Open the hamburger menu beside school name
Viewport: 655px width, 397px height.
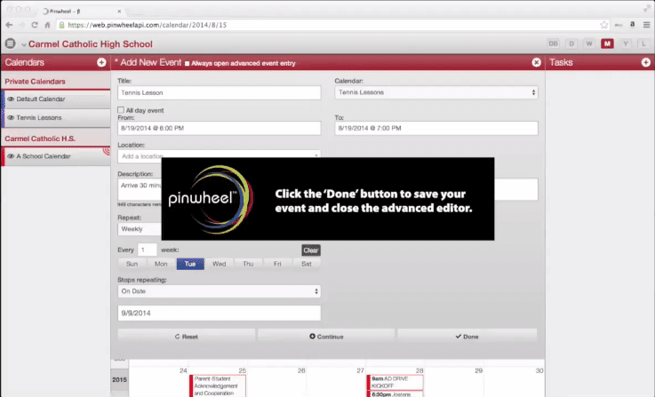pyautogui.click(x=10, y=44)
